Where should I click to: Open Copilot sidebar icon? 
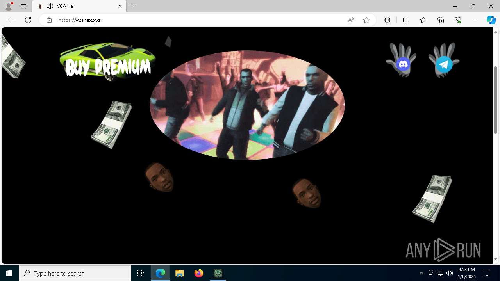click(x=491, y=20)
